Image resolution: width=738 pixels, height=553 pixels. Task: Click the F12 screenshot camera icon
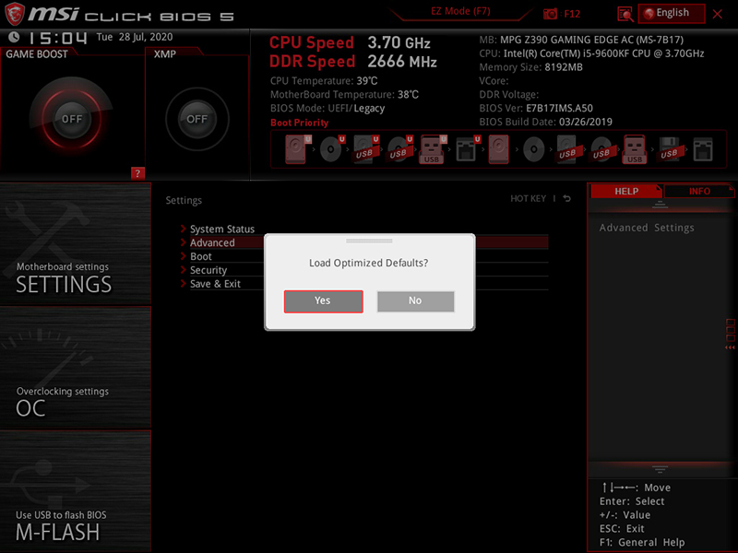click(x=551, y=14)
